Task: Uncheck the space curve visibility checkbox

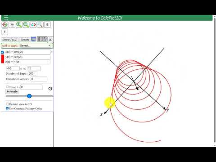Action: [x=2, y=52]
